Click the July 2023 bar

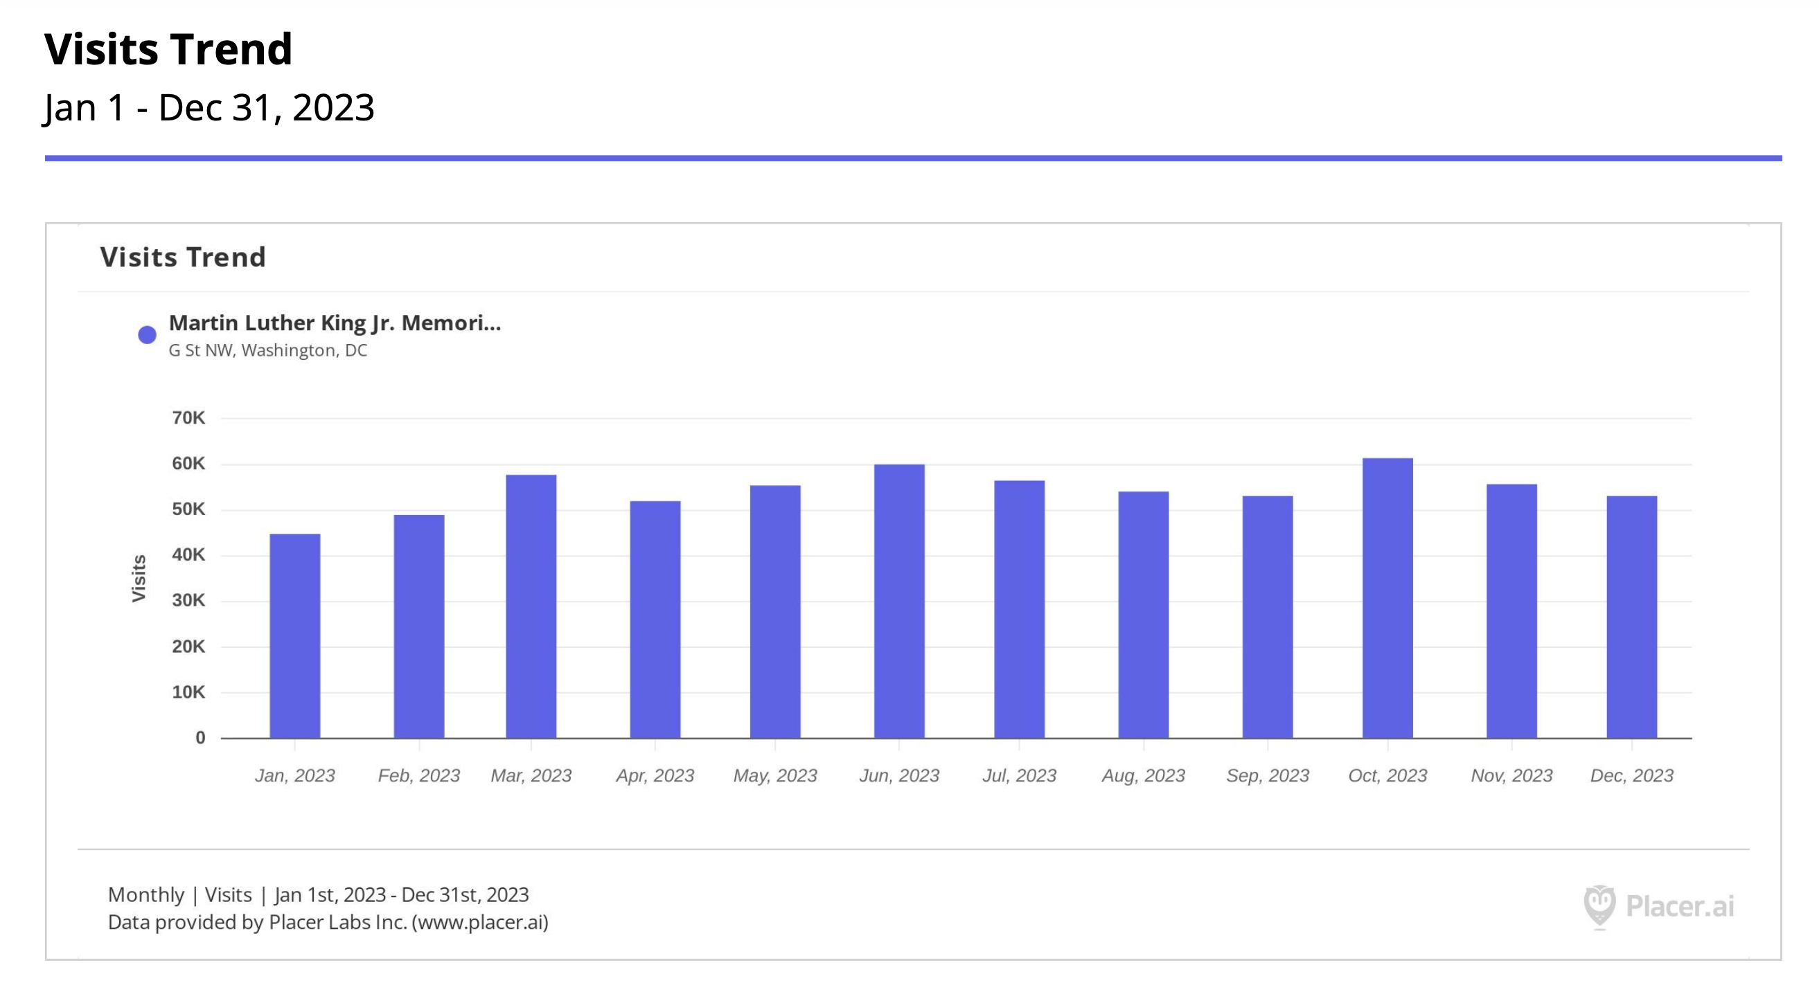pyautogui.click(x=1019, y=610)
